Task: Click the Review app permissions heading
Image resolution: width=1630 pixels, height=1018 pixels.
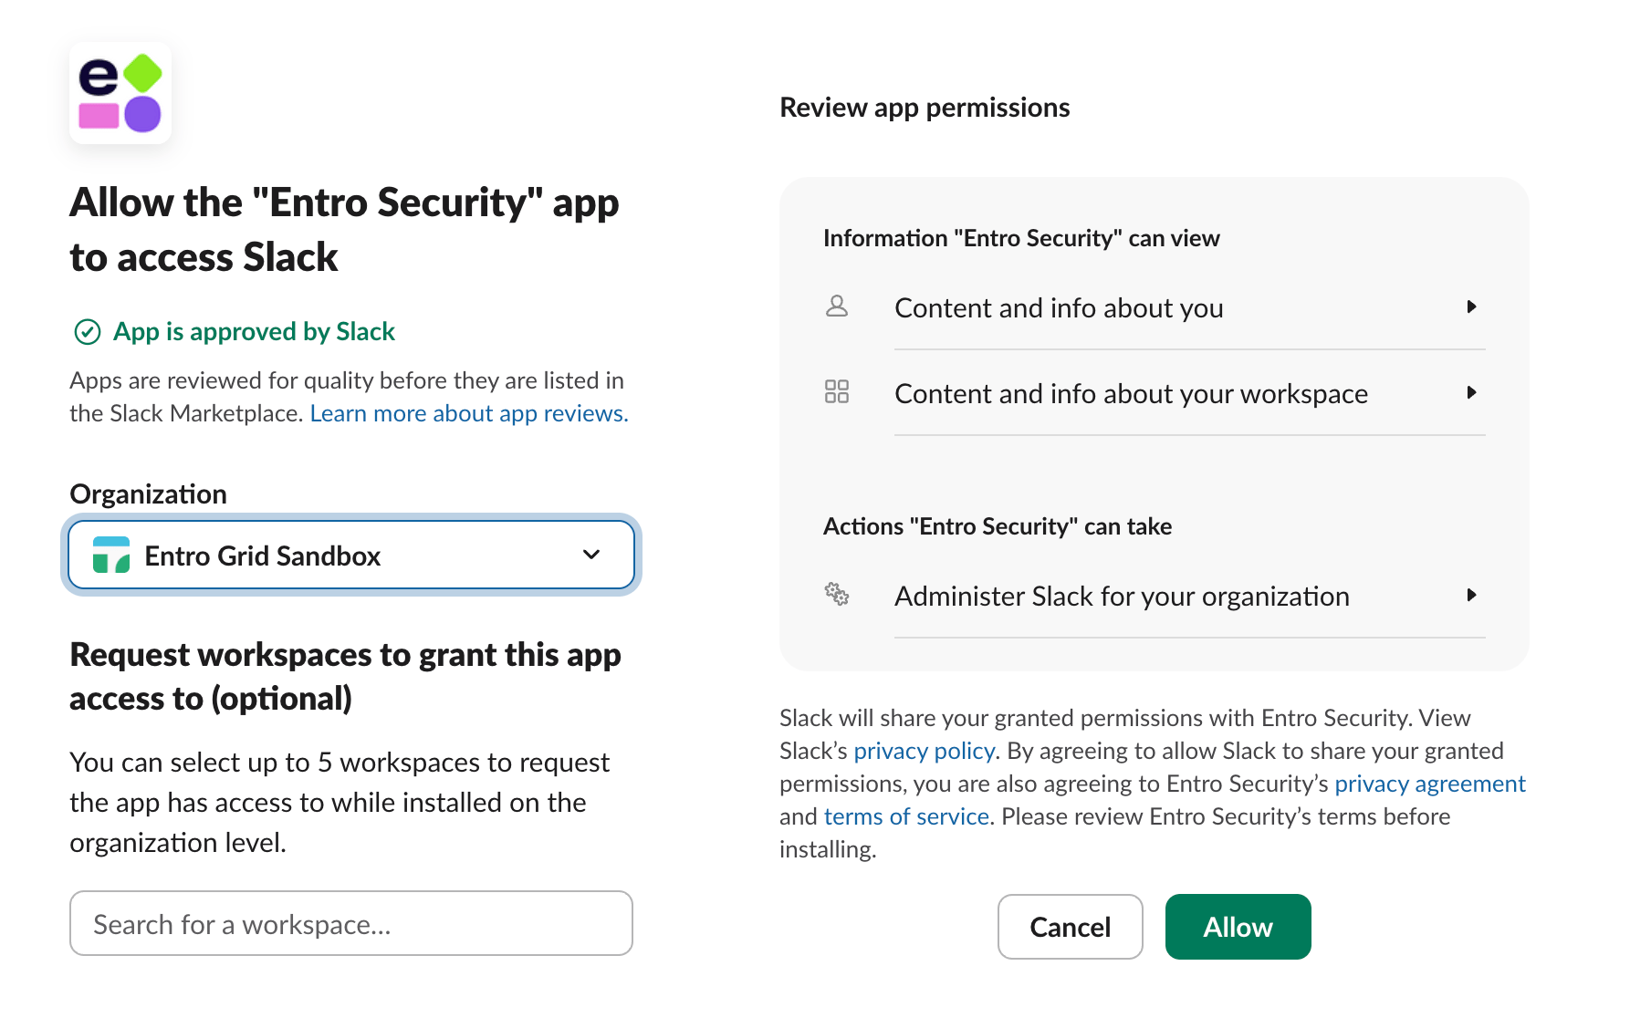Action: coord(925,108)
